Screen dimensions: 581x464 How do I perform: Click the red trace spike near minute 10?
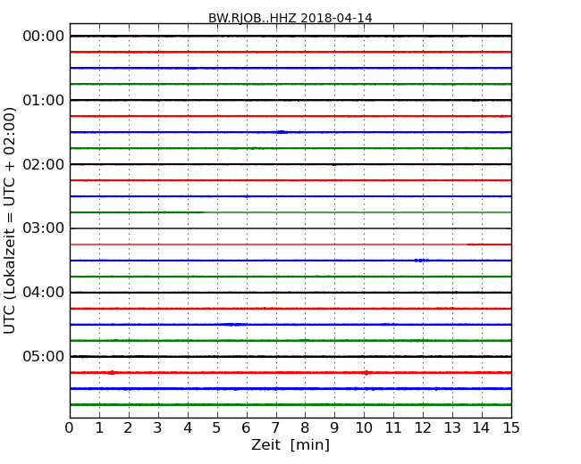click(366, 373)
